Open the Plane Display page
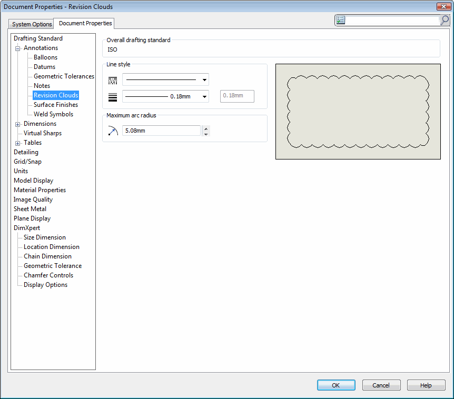The image size is (454, 399). [x=32, y=218]
